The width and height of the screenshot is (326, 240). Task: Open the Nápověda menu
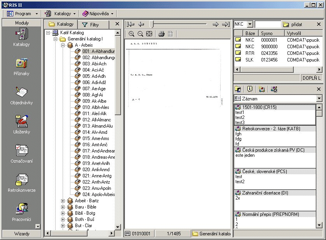click(x=98, y=14)
